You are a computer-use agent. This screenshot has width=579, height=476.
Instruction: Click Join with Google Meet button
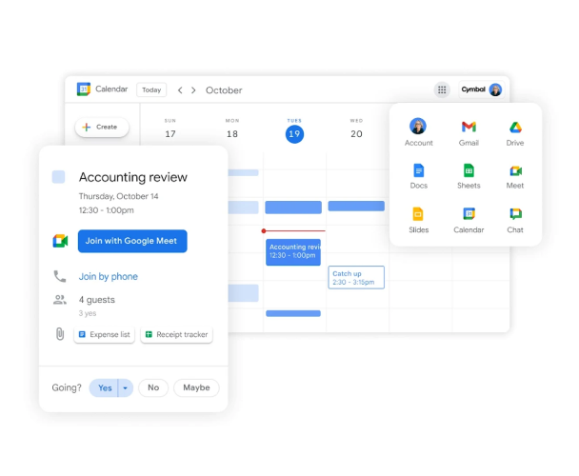tap(132, 241)
